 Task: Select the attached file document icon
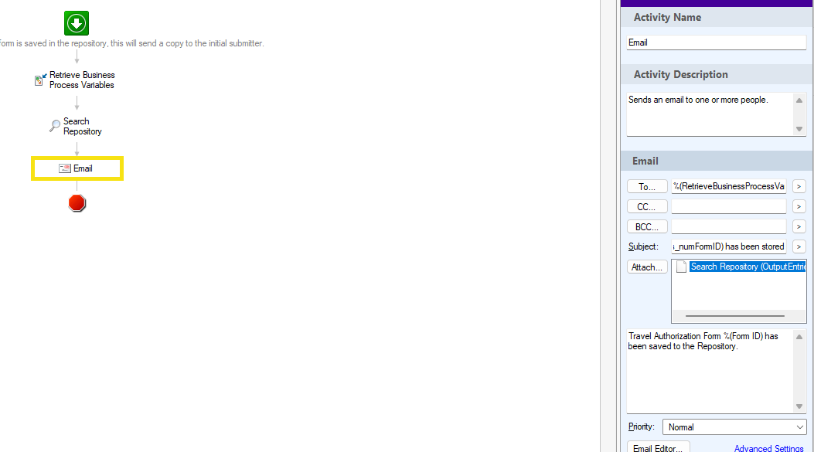point(681,267)
